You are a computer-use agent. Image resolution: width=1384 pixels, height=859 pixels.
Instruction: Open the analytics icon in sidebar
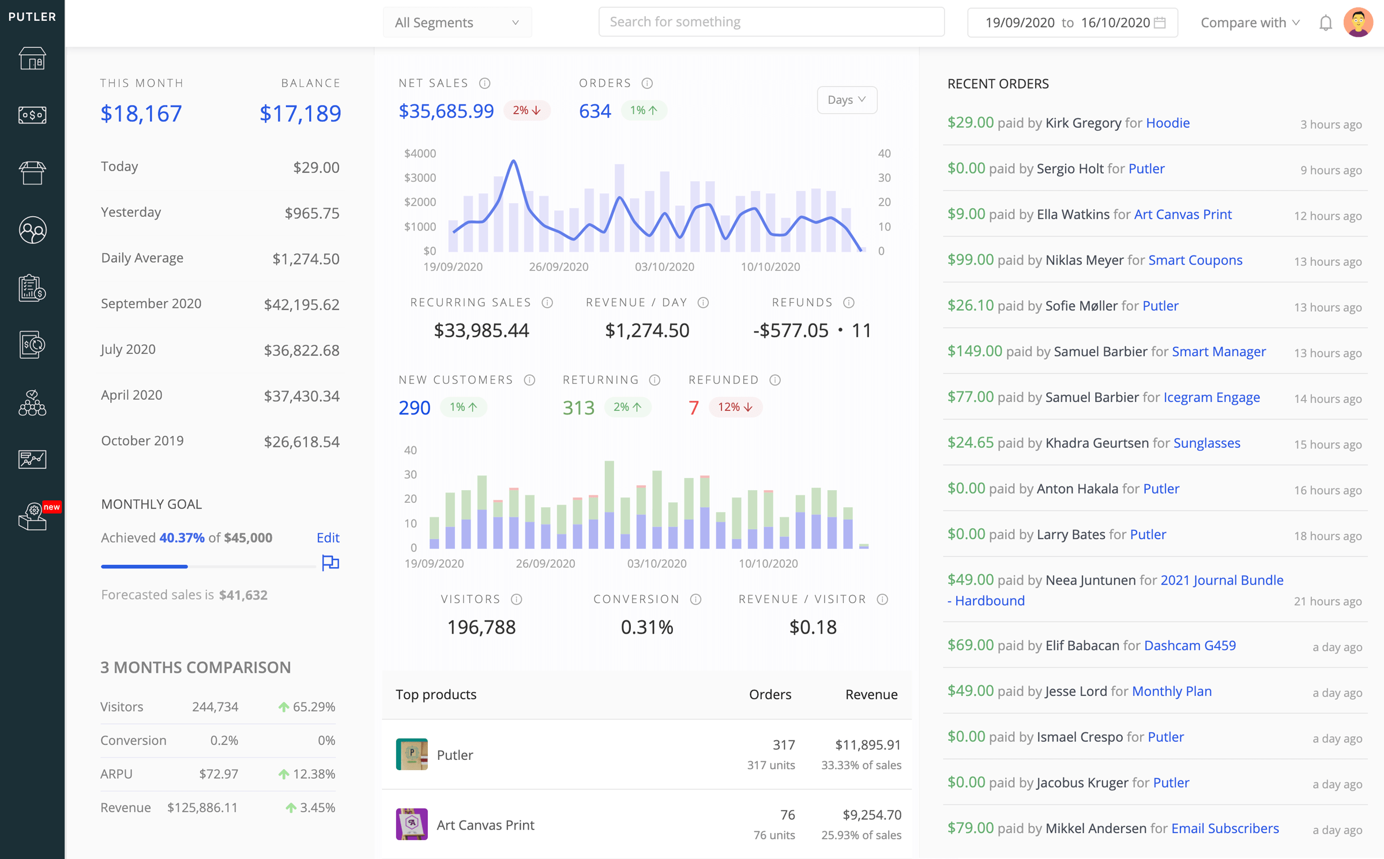[32, 457]
